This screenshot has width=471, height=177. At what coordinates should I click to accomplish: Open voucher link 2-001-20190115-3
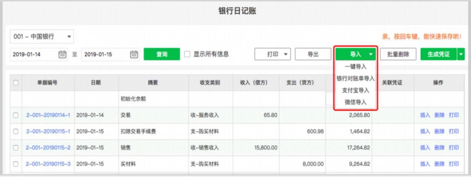click(48, 164)
